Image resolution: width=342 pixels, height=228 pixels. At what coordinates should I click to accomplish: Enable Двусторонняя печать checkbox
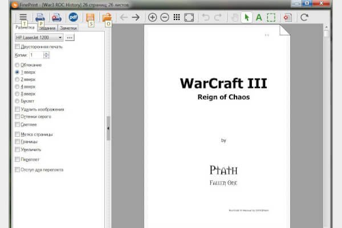click(x=17, y=47)
